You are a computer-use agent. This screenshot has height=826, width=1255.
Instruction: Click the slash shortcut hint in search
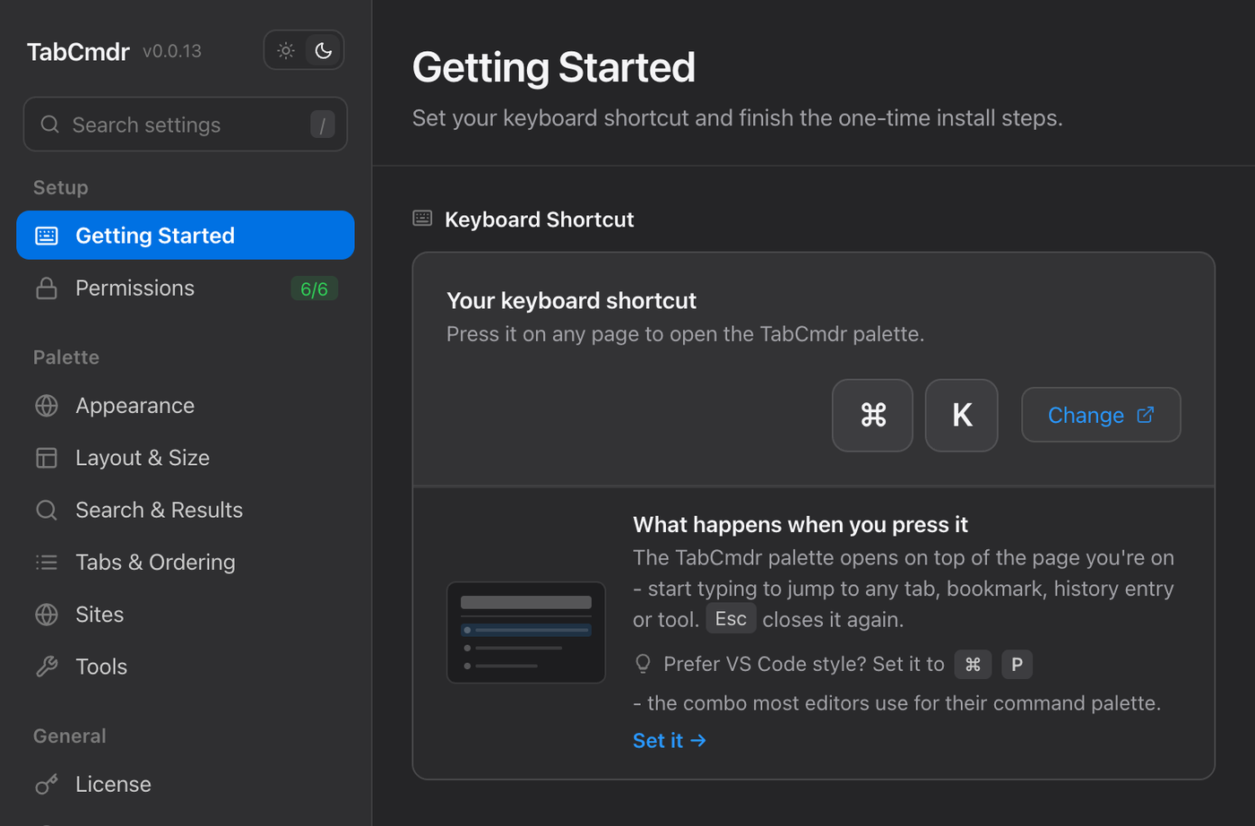click(323, 125)
